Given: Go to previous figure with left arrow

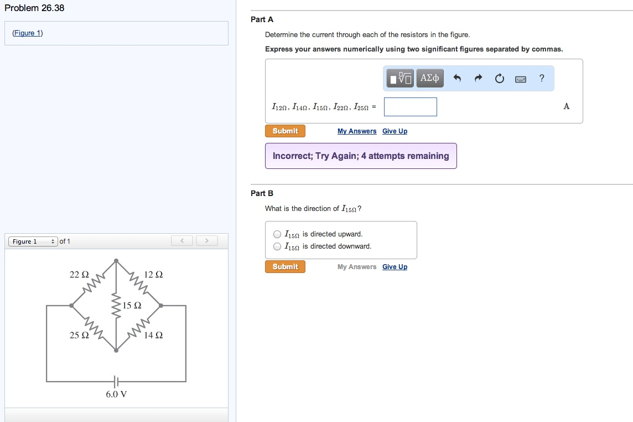Looking at the screenshot, I should point(181,241).
